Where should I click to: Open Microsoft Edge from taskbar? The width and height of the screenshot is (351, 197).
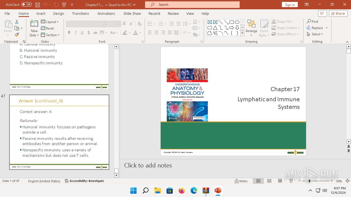(x=194, y=190)
